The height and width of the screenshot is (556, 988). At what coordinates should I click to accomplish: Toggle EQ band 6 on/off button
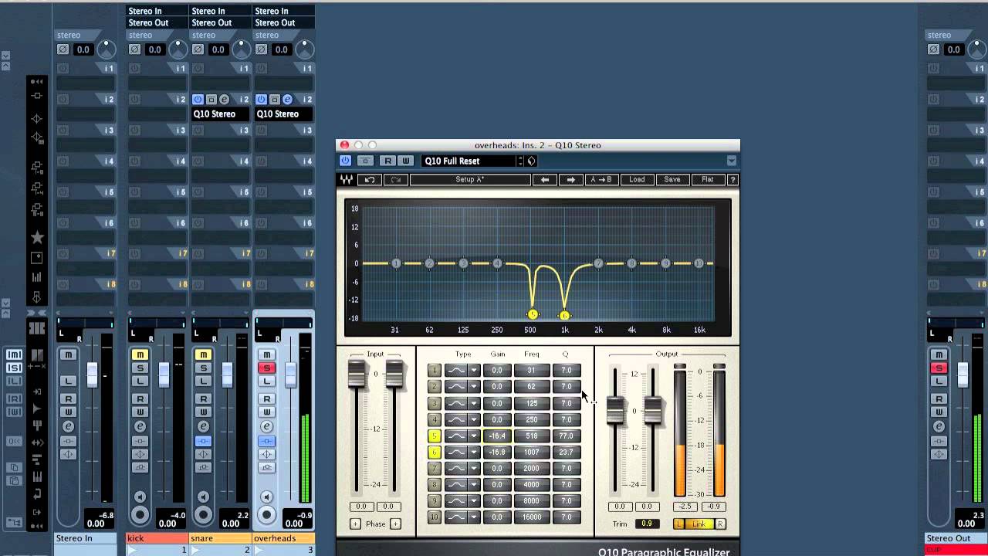point(435,453)
